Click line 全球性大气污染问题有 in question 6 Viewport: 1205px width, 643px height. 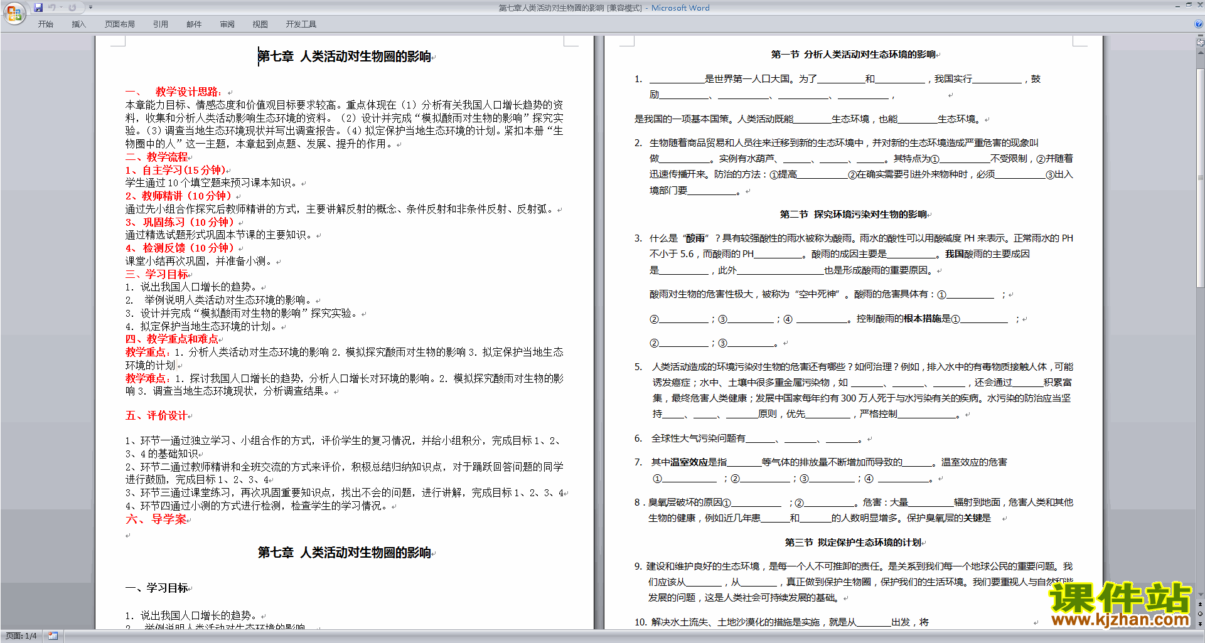pyautogui.click(x=699, y=438)
